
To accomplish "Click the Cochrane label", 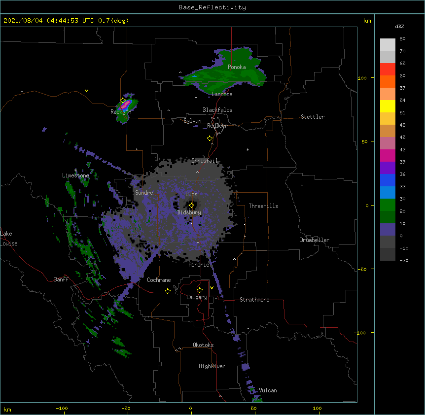I will pyautogui.click(x=159, y=280).
